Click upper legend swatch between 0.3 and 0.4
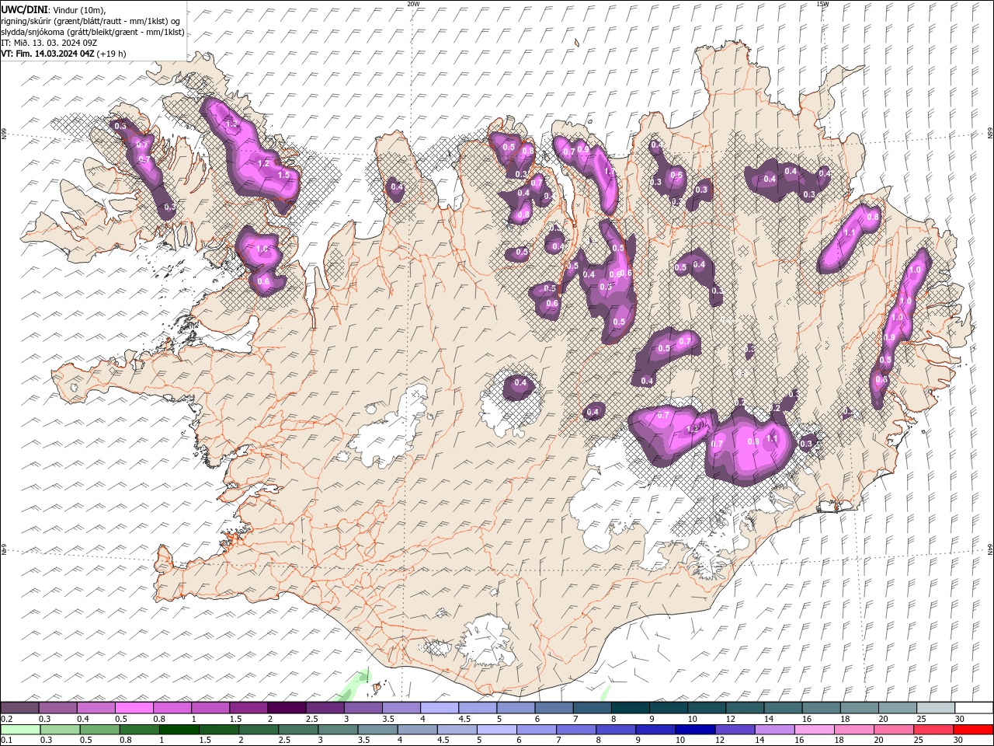 pos(57,708)
